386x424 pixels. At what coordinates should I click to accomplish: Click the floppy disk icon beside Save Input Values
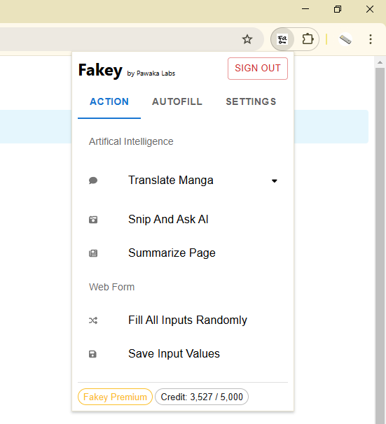coord(93,354)
